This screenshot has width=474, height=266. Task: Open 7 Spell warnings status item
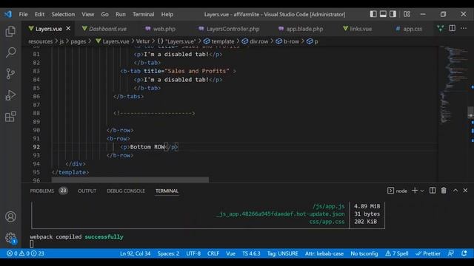[x=397, y=253]
